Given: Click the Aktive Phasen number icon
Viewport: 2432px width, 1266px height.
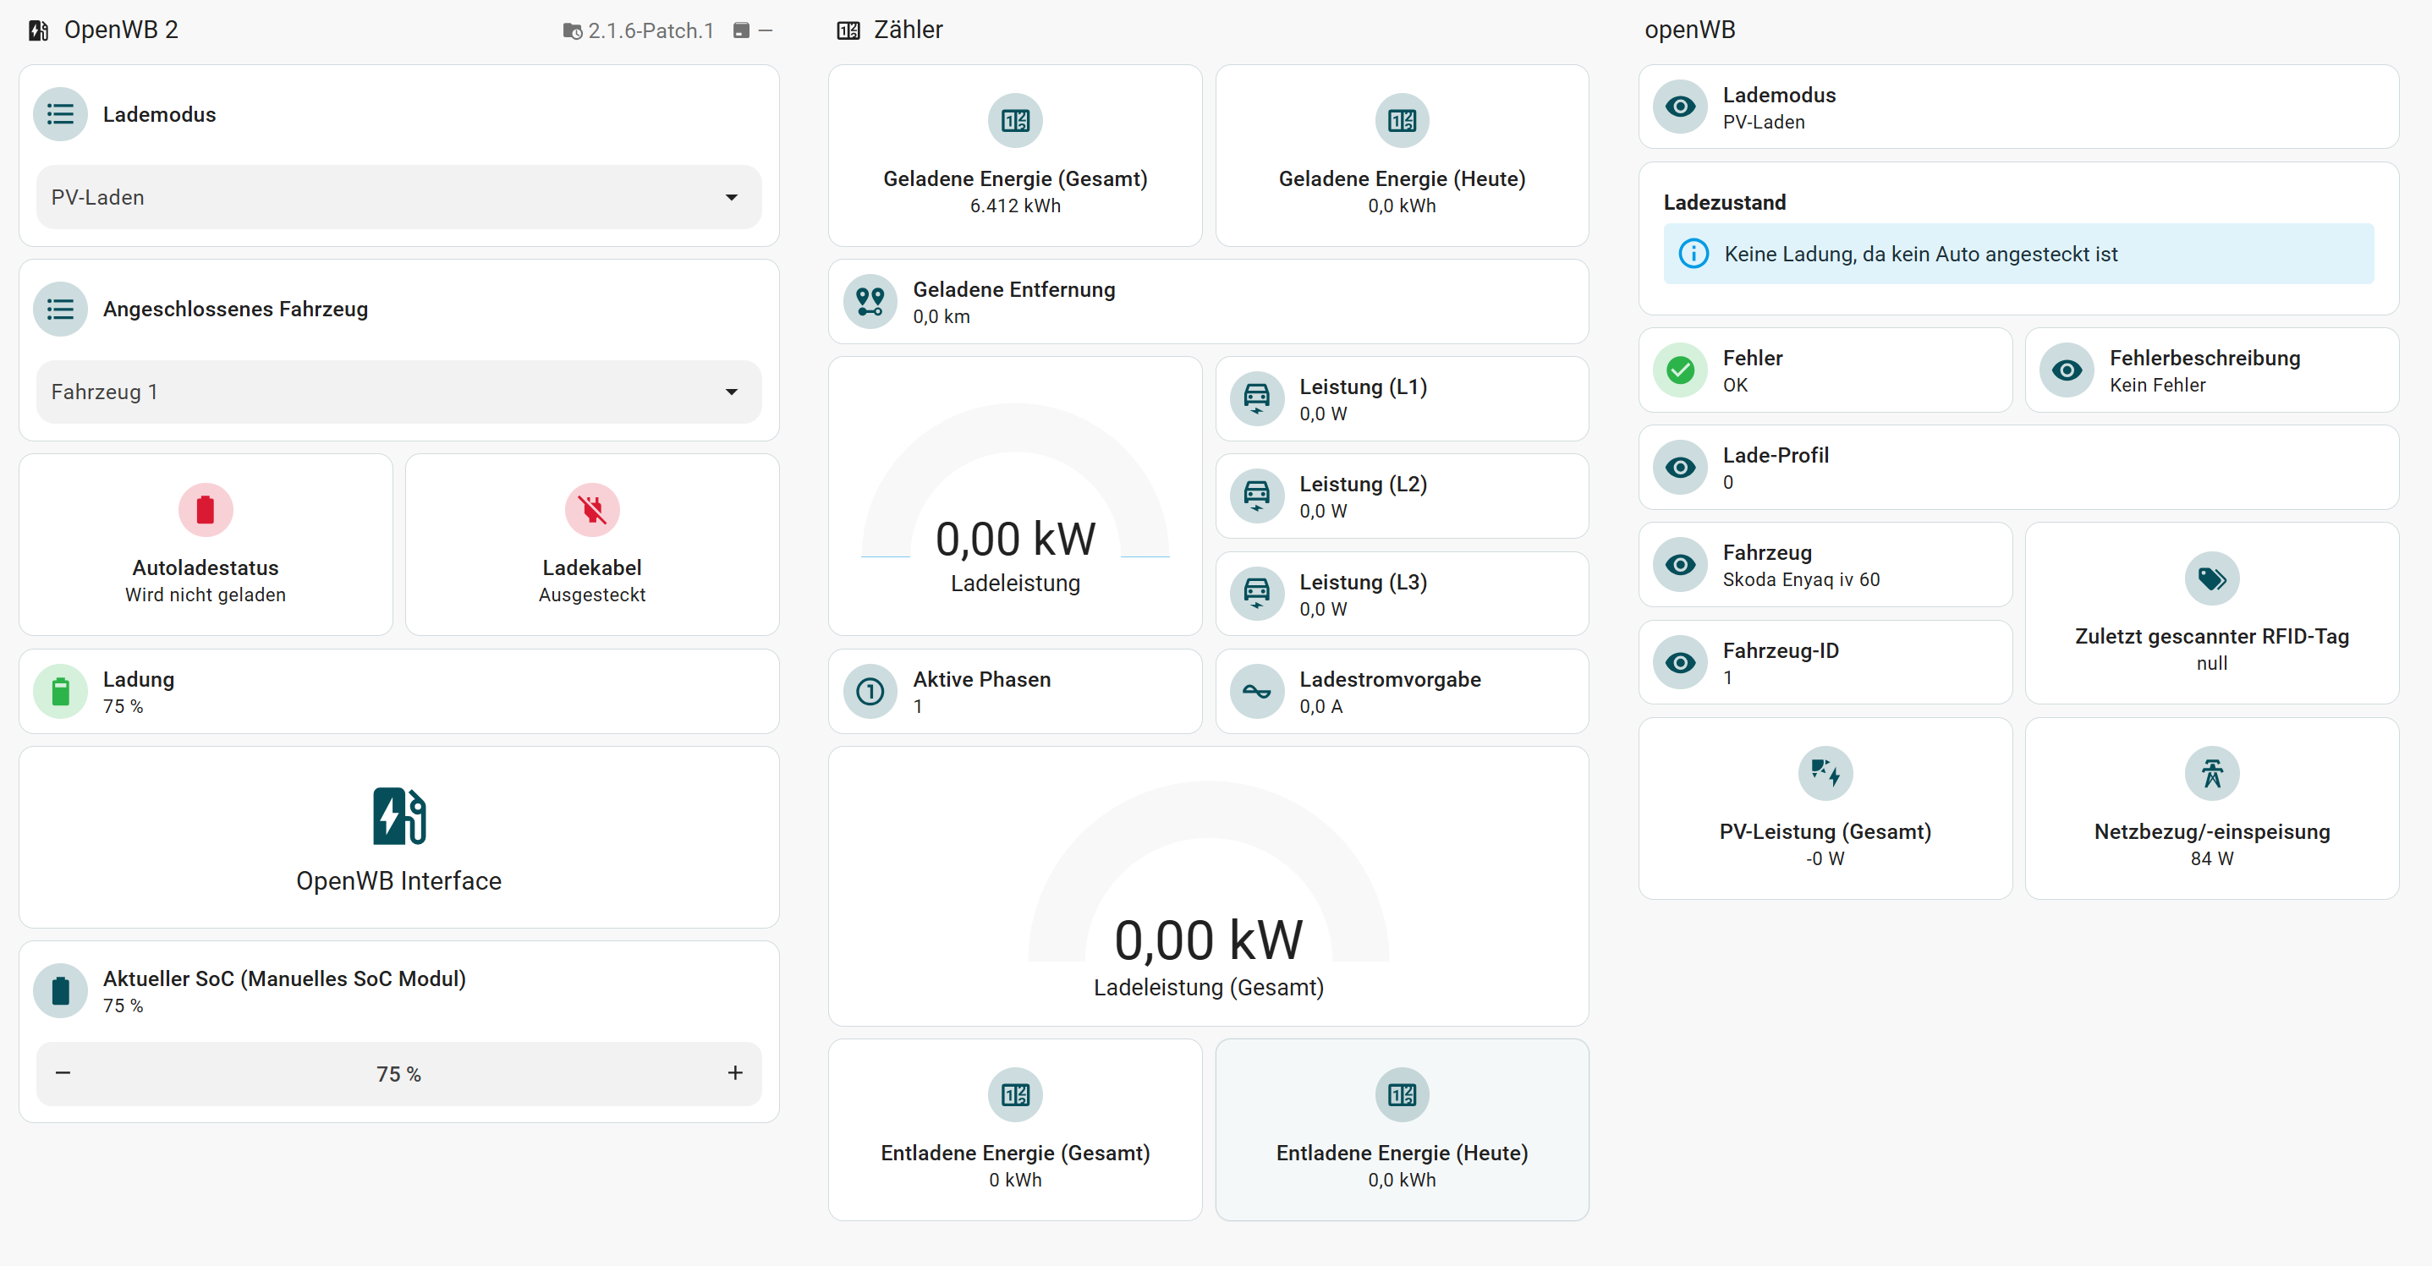Looking at the screenshot, I should 870,692.
